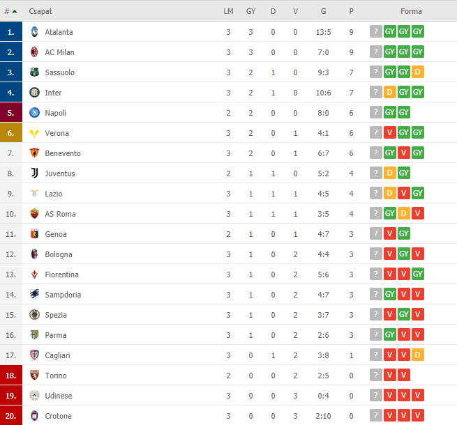Click the Napoli club badge
457x425 pixels.
point(34,113)
